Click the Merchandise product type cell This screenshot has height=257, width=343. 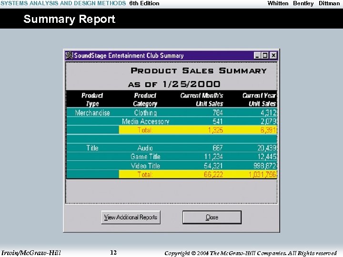coord(92,113)
